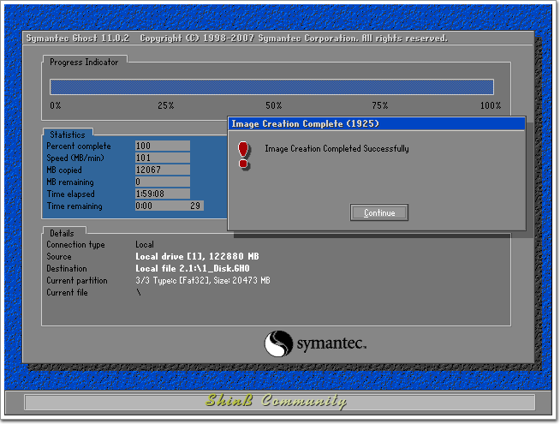
Task: Click the 'Progress Indicator' panel label
Action: click(84, 63)
